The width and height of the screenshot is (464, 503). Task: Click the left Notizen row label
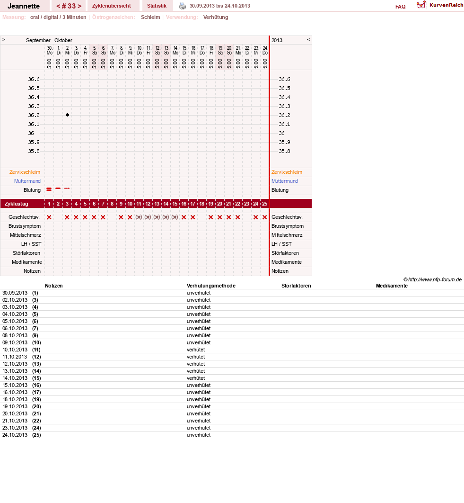pos(32,271)
